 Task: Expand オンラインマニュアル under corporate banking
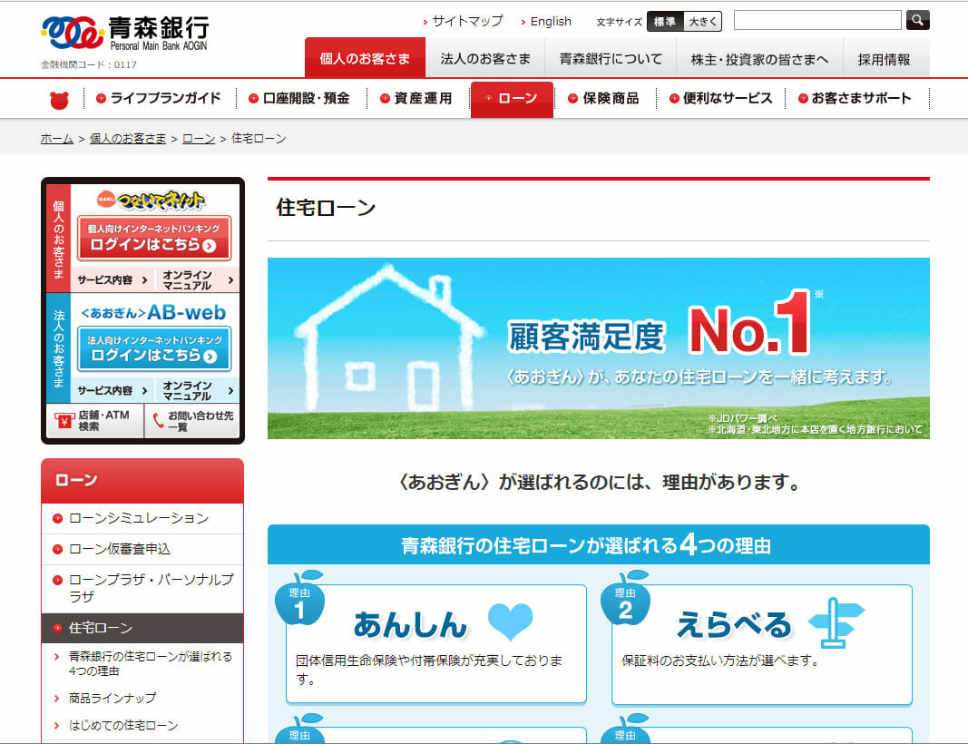point(197,390)
